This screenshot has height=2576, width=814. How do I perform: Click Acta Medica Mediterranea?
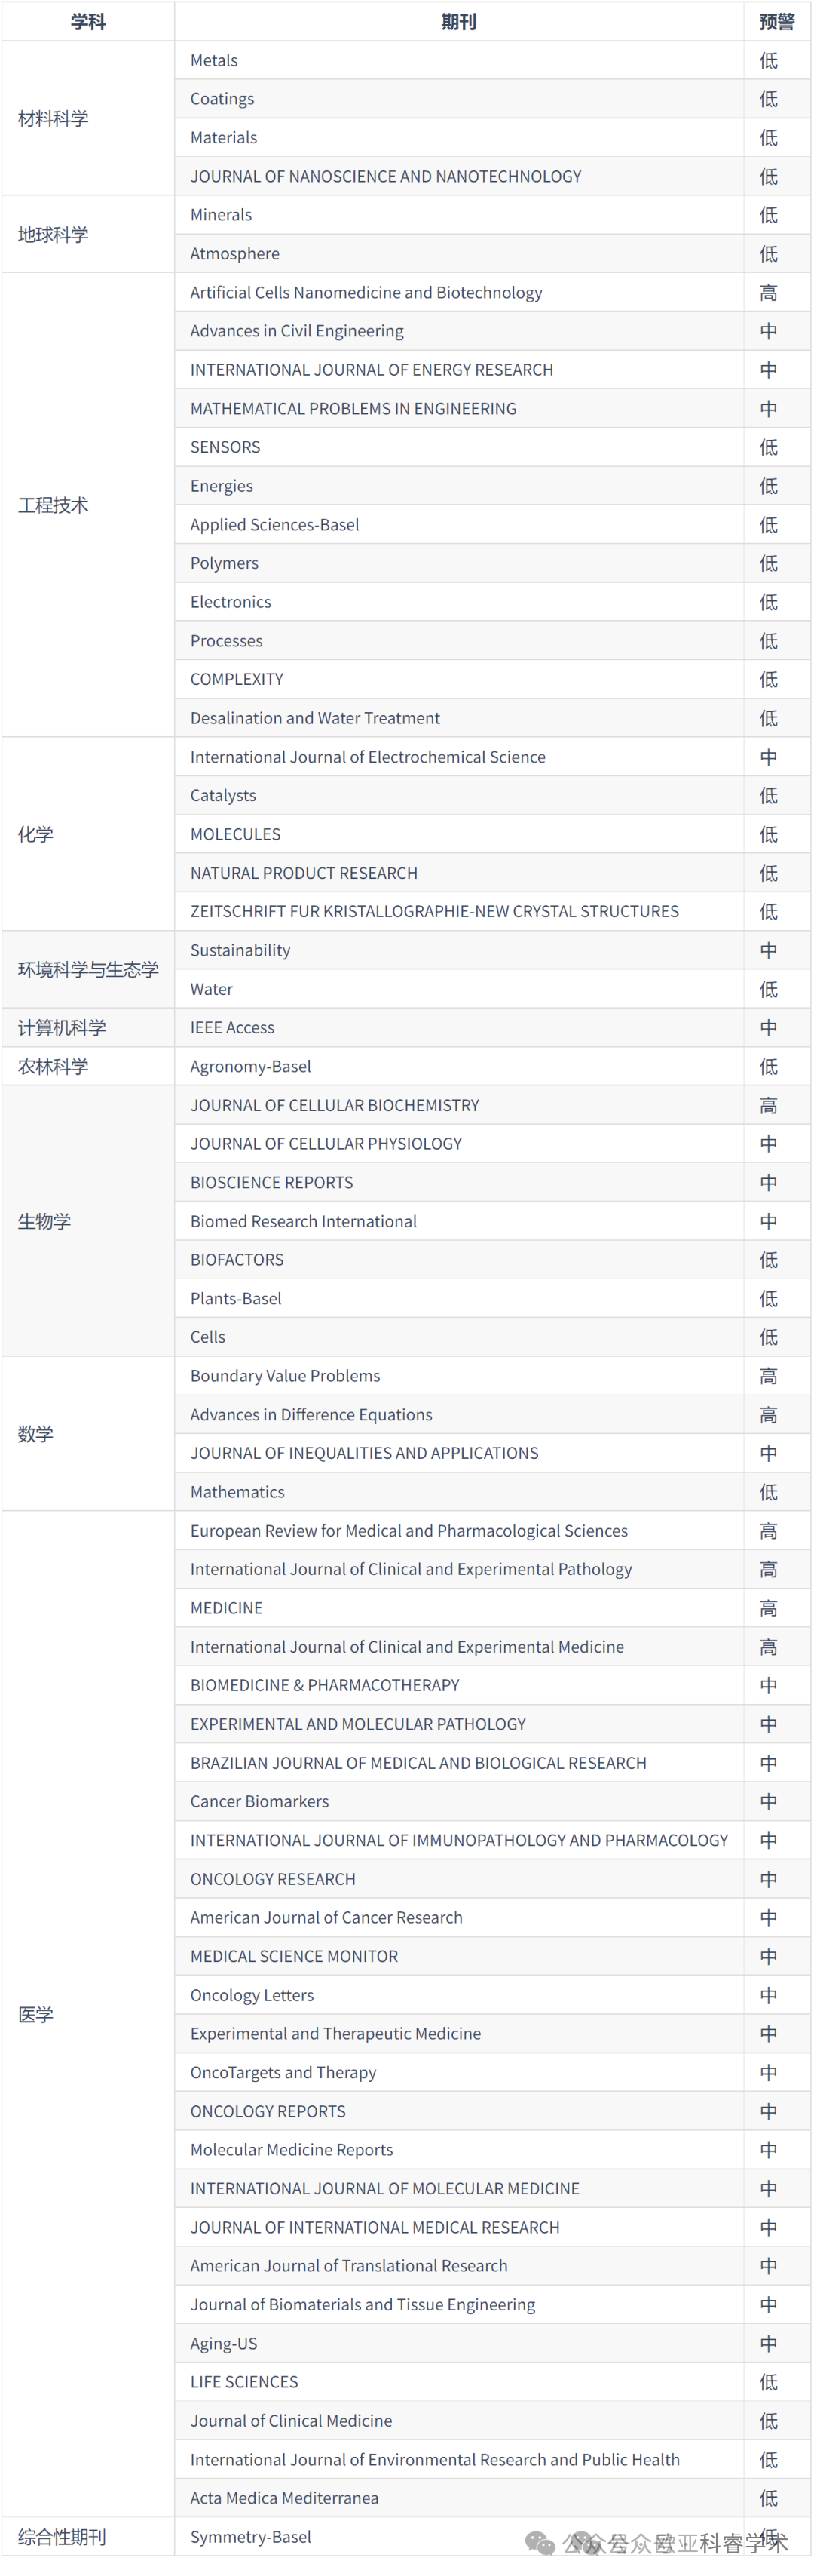coord(283,2498)
